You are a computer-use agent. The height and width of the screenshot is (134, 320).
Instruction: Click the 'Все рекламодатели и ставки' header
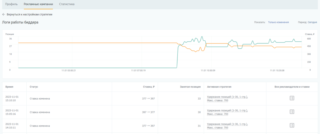[292, 87]
